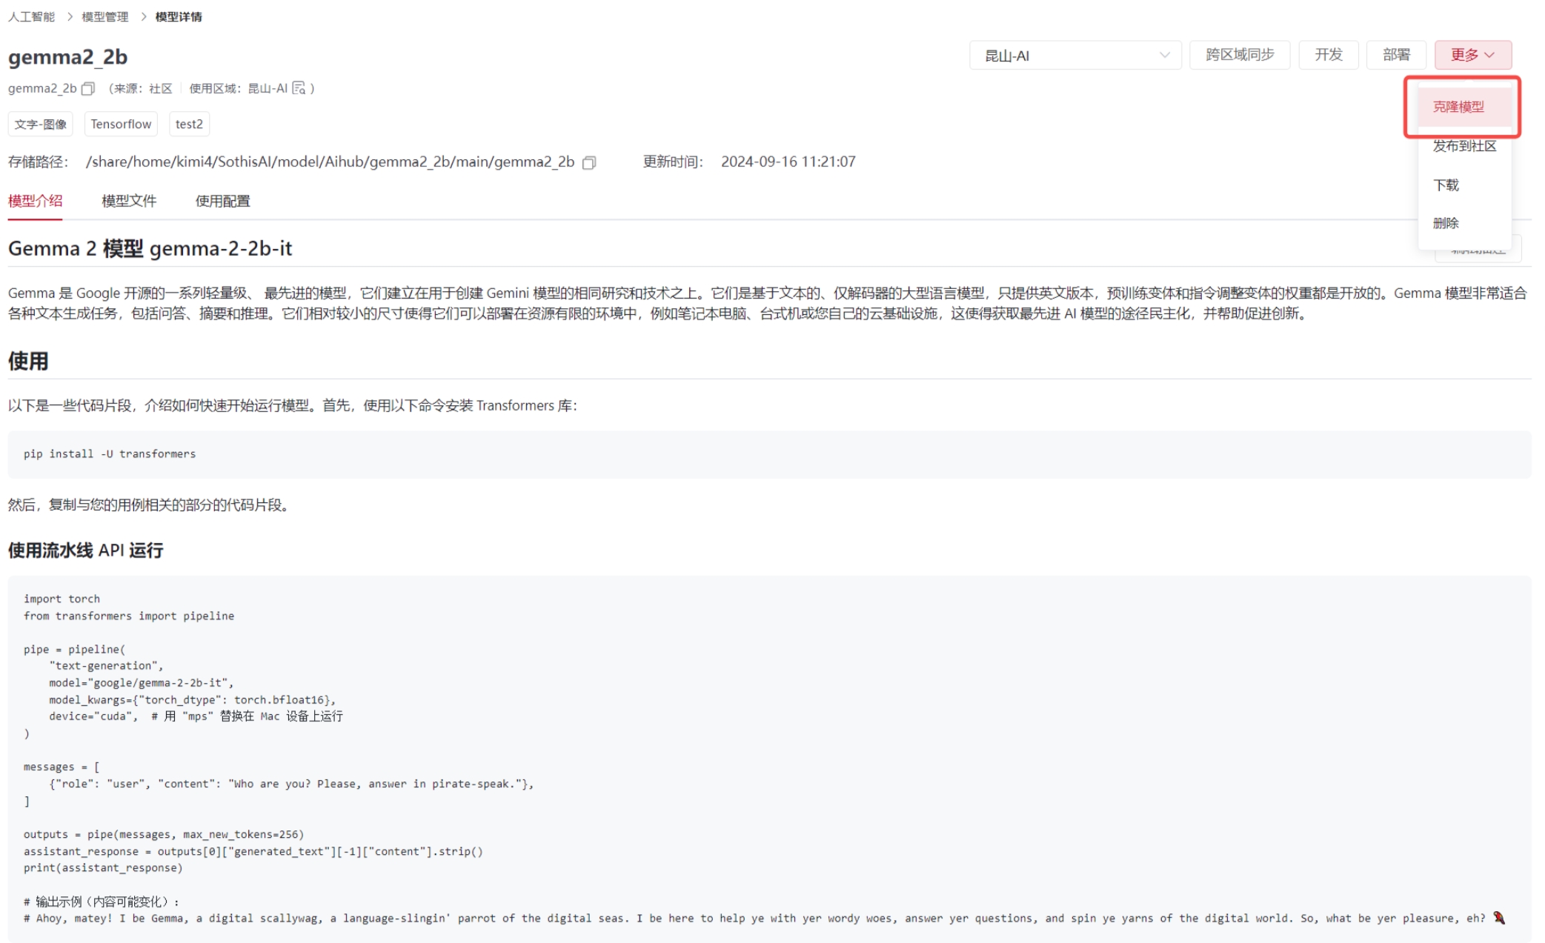The height and width of the screenshot is (943, 1545).
Task: Click 删除 in the more menu
Action: (1445, 223)
